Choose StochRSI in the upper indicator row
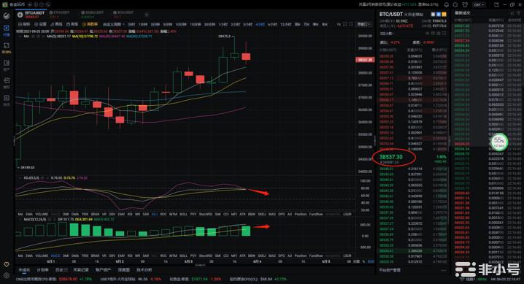524x284 pixels. point(206,214)
